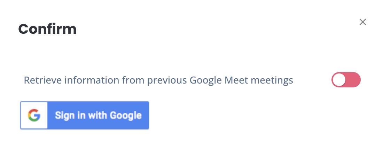Viewport: 383px width, 149px height.
Task: Click the blue area of the Google sign-in button
Action: [98, 115]
